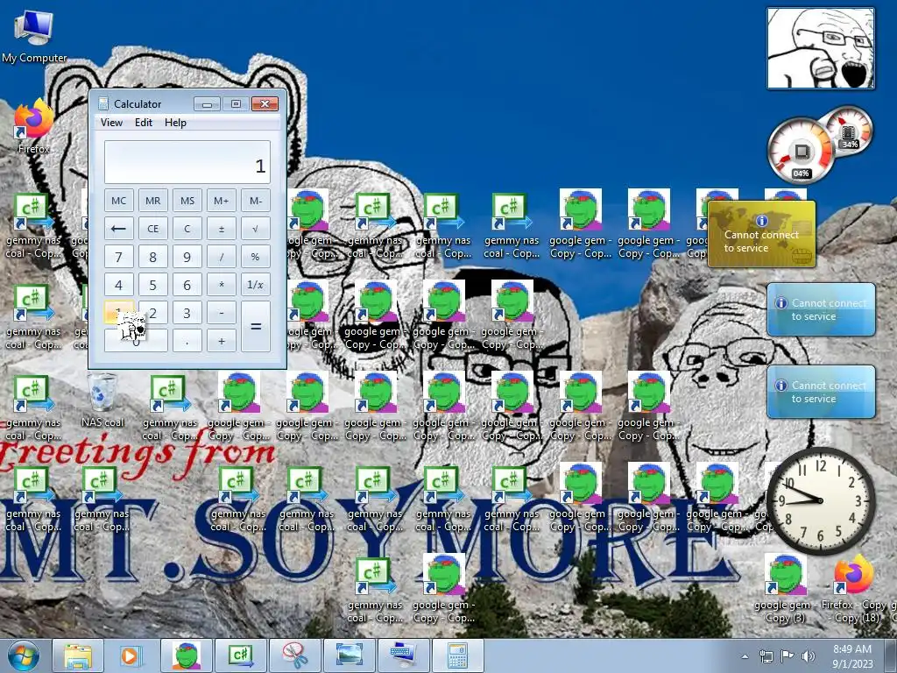Click the Windows Start orb
The height and width of the screenshot is (673, 897).
click(x=24, y=656)
